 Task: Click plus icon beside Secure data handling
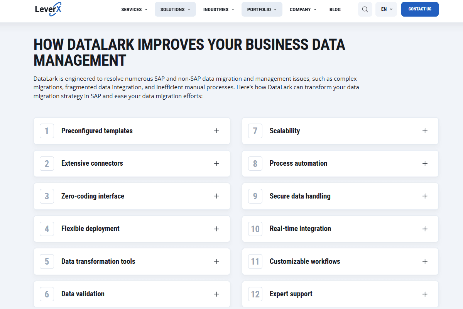coord(425,196)
